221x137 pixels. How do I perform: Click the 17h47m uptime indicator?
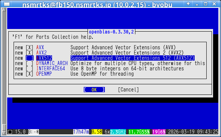[x=81, y=132]
